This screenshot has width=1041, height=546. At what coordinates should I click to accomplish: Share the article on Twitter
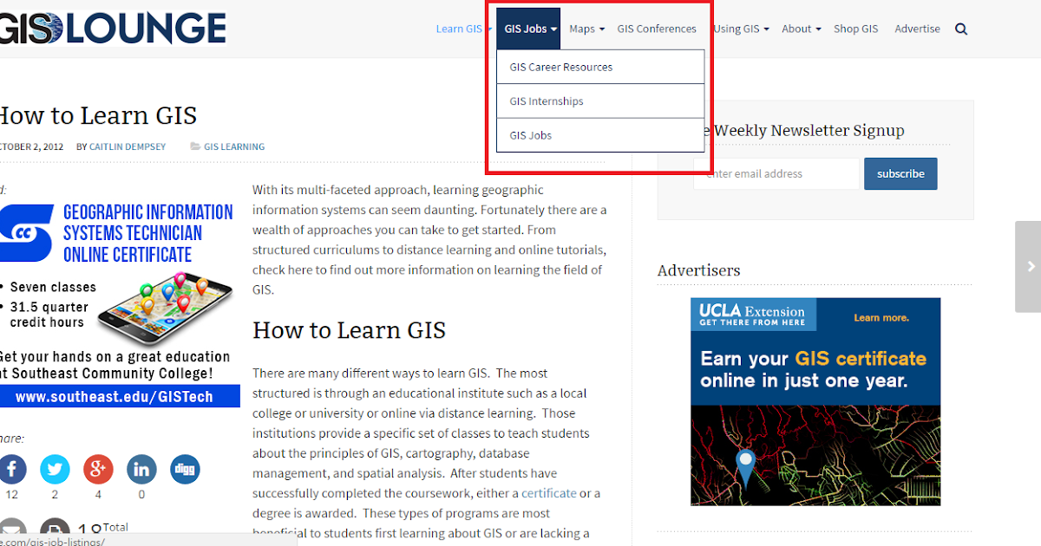[x=55, y=469]
